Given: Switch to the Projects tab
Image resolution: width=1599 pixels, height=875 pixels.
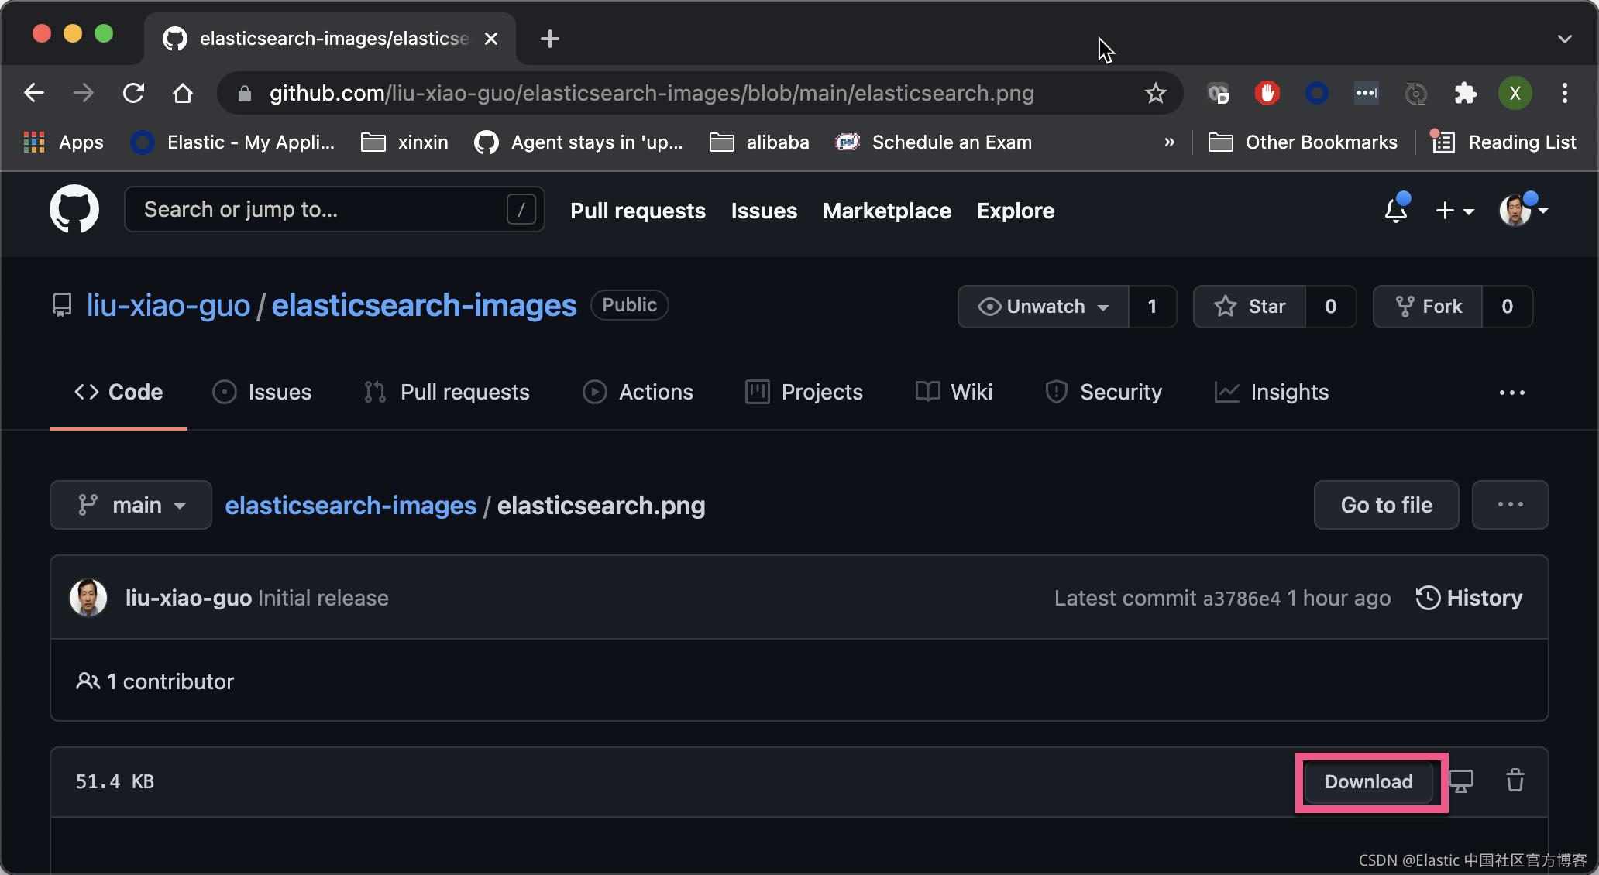Looking at the screenshot, I should click(803, 392).
